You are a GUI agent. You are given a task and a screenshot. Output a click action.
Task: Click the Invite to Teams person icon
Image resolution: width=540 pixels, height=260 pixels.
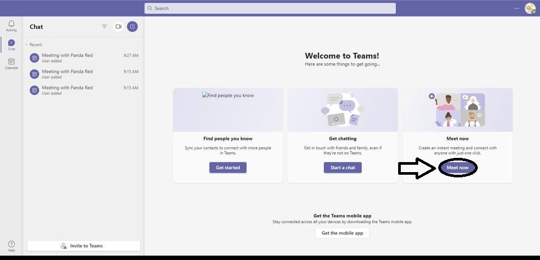coord(63,246)
